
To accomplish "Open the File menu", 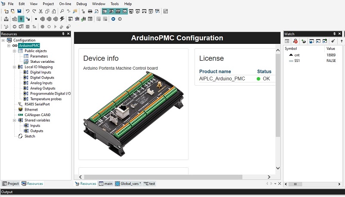I will 10,4.
